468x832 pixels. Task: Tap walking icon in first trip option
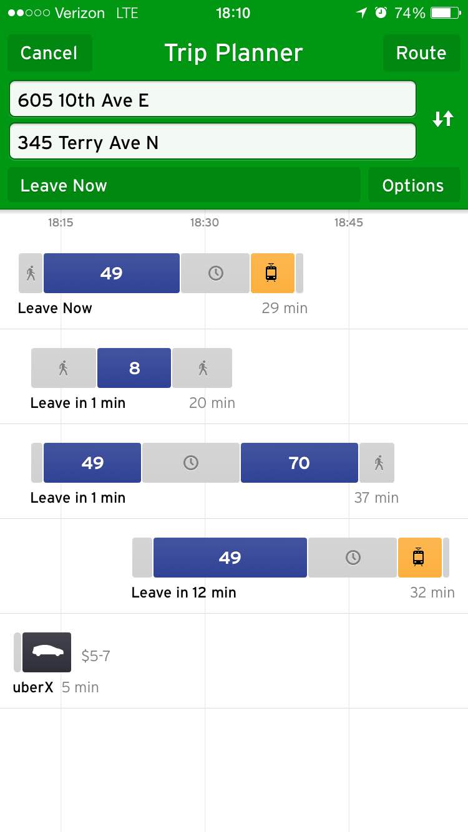pos(31,273)
